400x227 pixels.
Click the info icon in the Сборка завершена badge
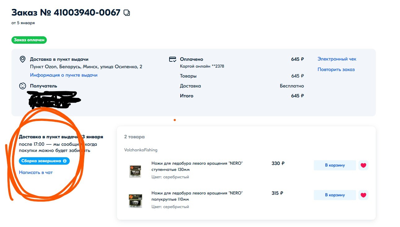(65, 161)
